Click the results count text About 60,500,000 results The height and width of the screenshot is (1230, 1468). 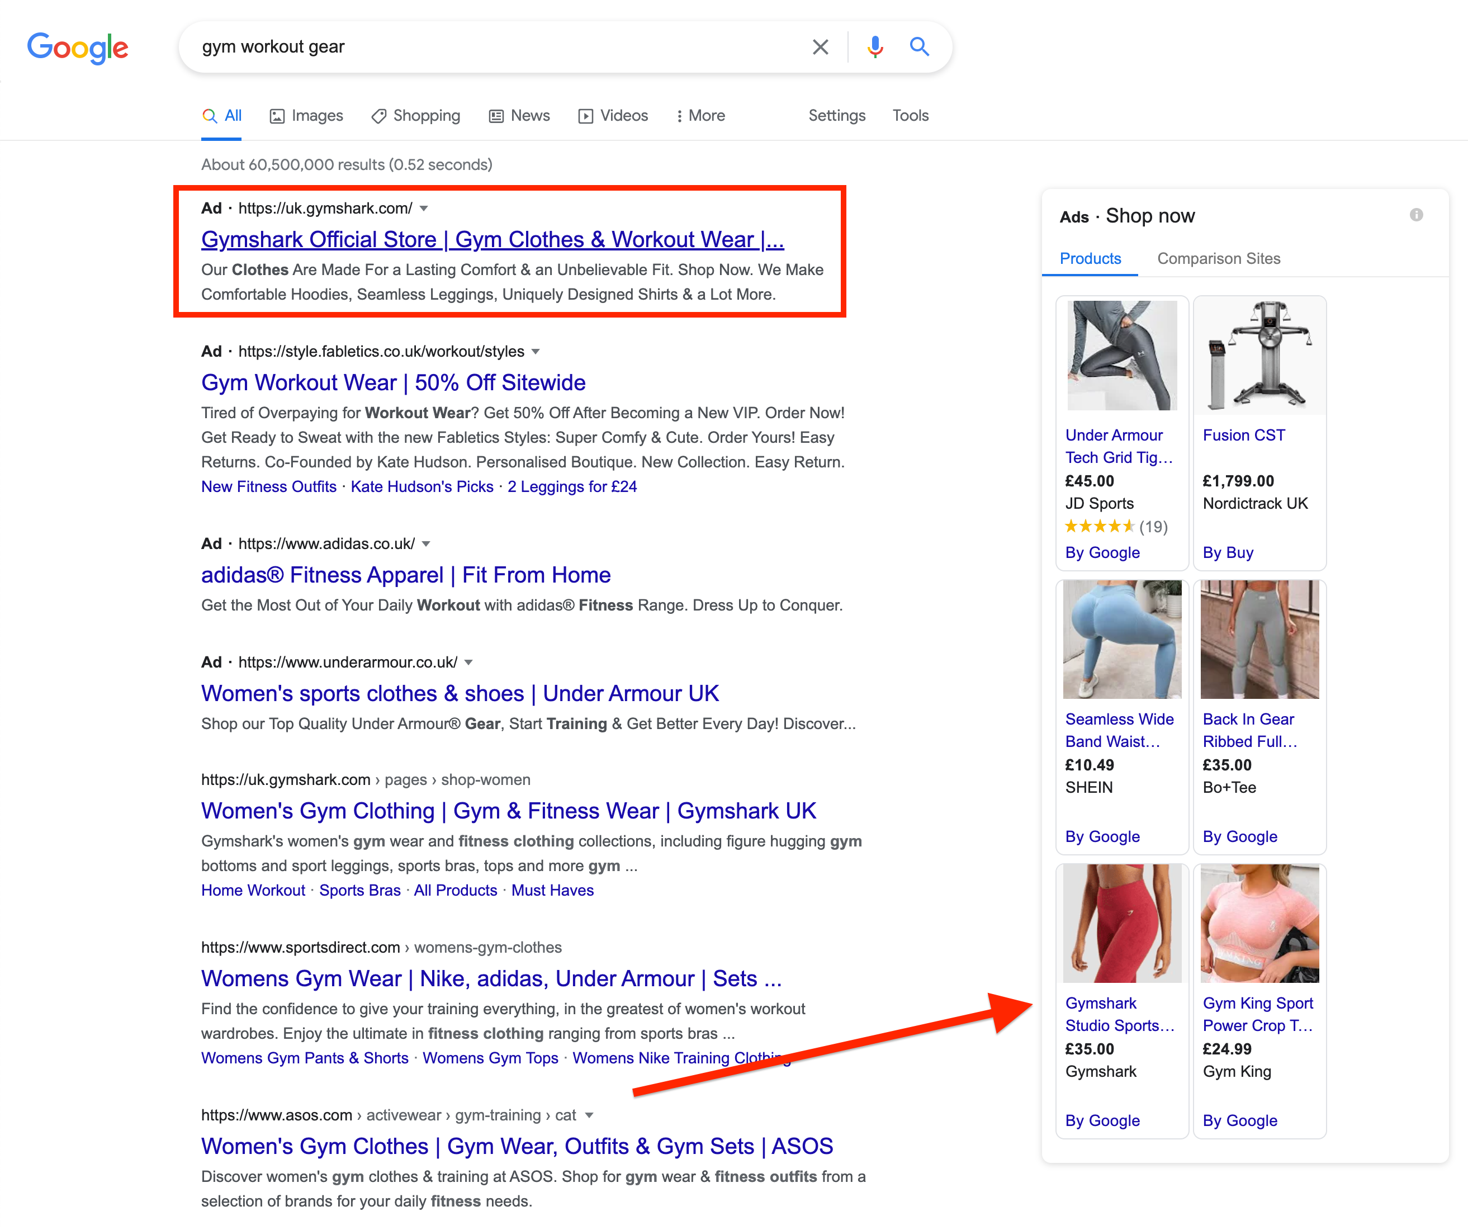point(347,165)
